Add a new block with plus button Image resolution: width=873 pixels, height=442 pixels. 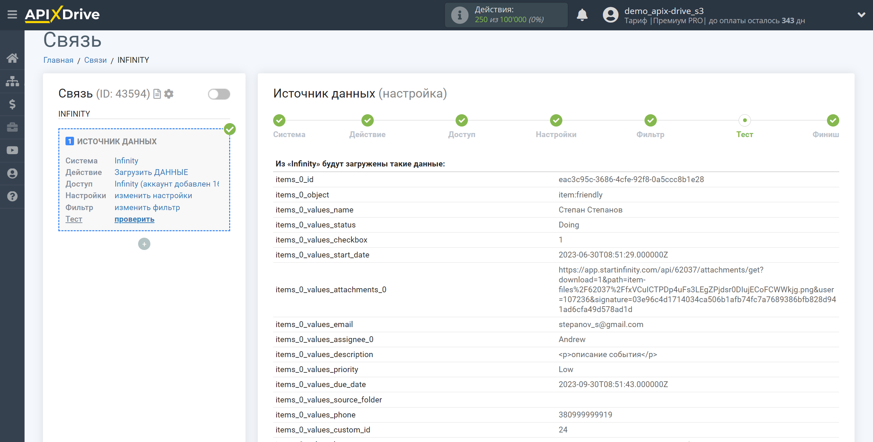[144, 244]
